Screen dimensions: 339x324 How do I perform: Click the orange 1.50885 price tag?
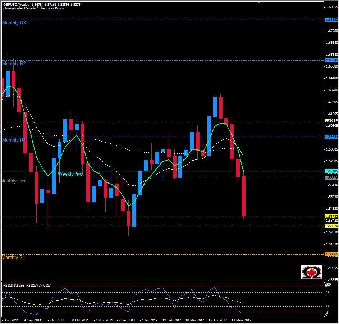[x=331, y=254]
